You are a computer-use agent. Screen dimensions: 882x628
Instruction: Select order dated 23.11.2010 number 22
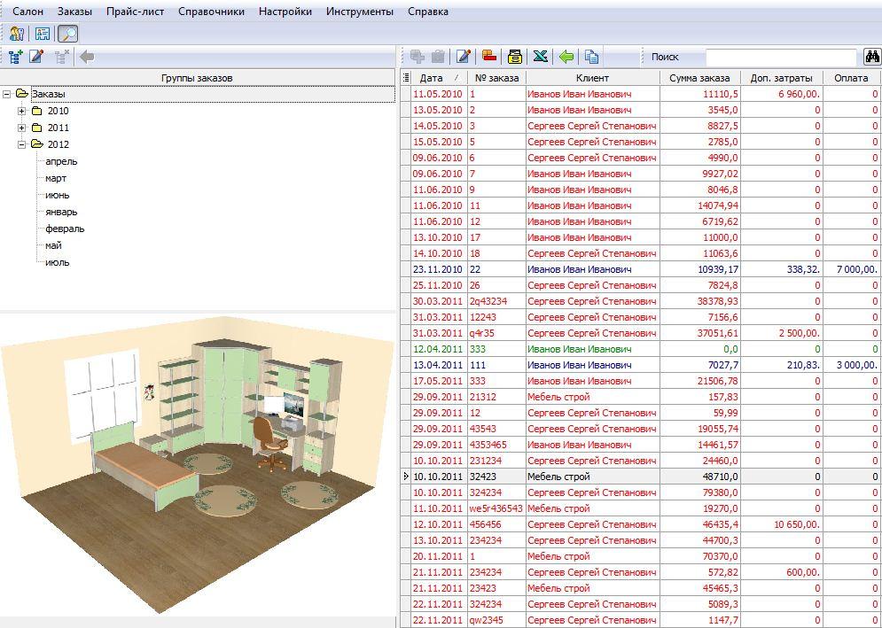click(x=641, y=269)
